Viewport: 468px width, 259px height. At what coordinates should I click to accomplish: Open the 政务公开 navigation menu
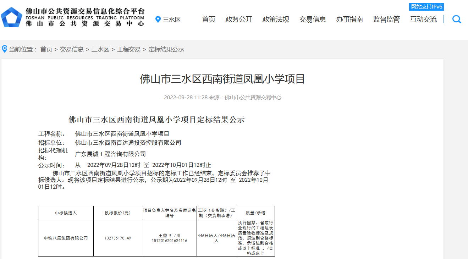[x=239, y=20]
